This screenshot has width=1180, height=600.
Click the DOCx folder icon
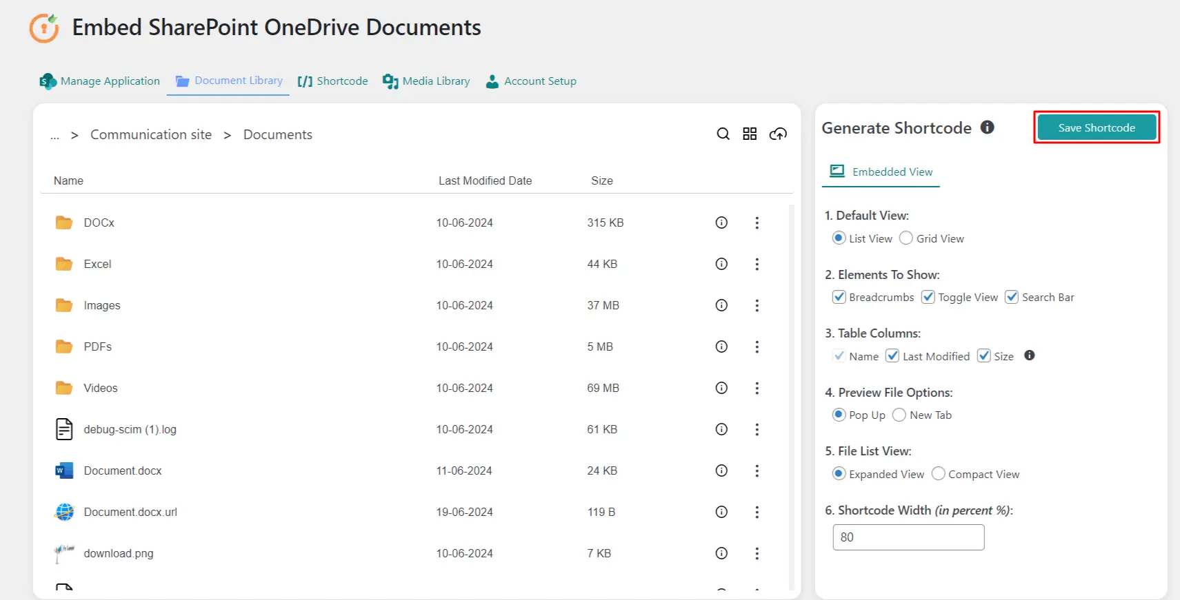(64, 223)
